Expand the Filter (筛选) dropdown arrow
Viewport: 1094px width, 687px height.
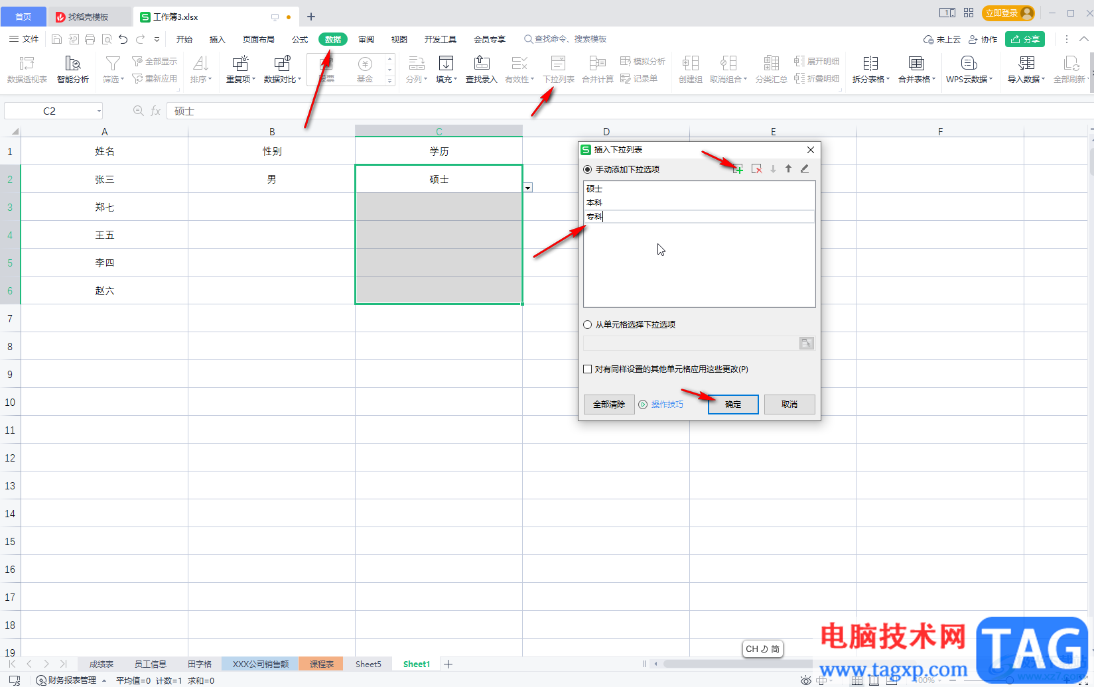coord(123,79)
